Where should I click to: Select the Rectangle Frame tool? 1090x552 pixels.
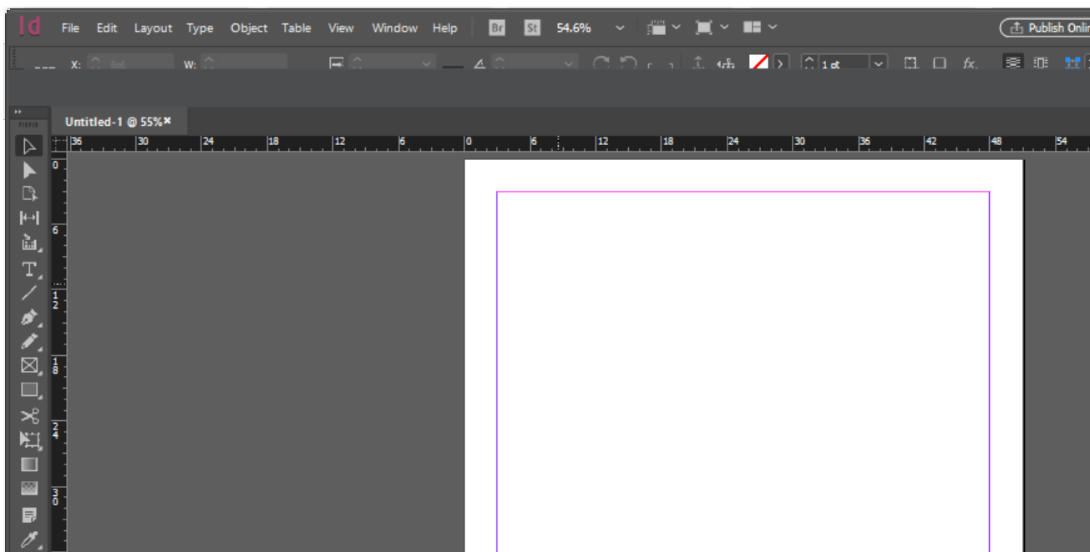tap(28, 365)
